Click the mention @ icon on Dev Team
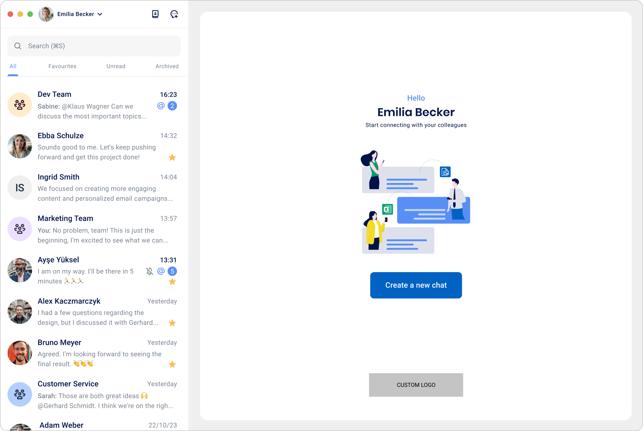 (x=161, y=106)
